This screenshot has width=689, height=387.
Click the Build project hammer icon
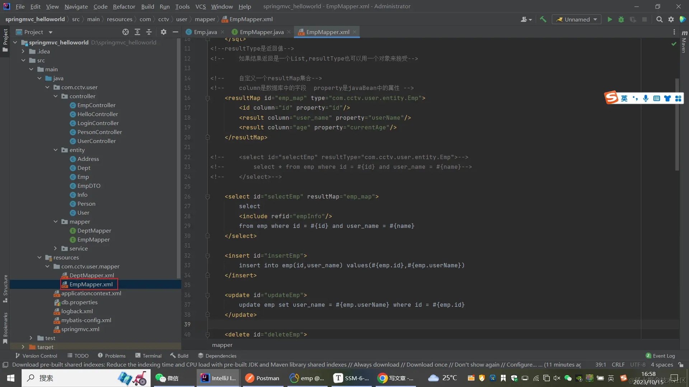click(x=543, y=19)
